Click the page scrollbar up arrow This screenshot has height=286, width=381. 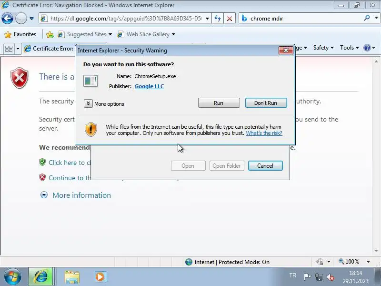coord(376,61)
